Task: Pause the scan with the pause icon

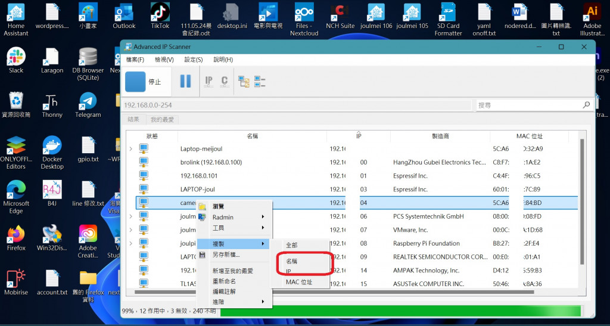Action: pyautogui.click(x=186, y=81)
